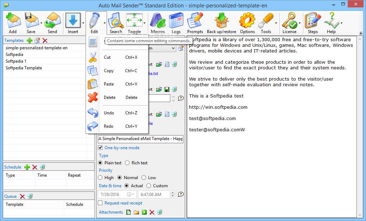This screenshot has width=366, height=221.
Task: Open the date picker calendar dropdown
Action: pos(131,194)
